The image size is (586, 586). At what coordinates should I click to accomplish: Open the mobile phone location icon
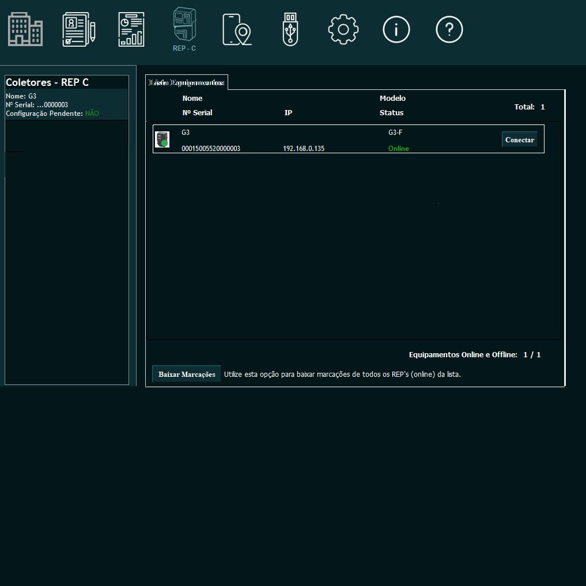coord(237,29)
